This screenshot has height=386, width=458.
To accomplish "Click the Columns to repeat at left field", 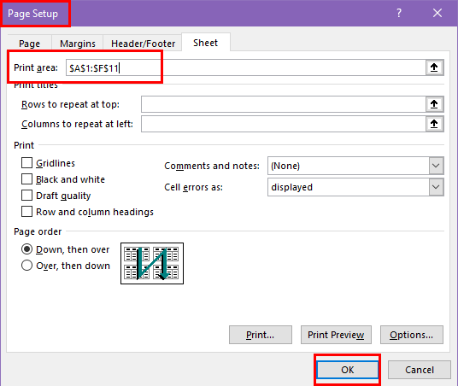I will [x=284, y=124].
